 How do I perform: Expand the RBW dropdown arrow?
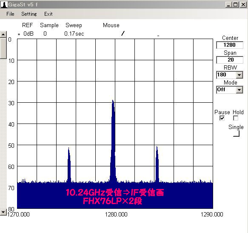tap(239, 75)
